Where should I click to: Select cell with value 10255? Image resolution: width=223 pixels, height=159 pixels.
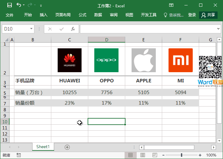(x=69, y=93)
